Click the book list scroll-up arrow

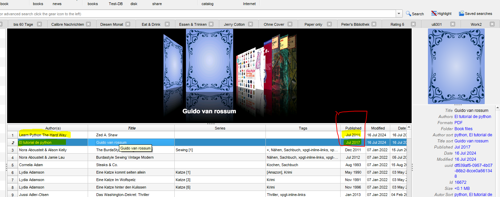409,127
